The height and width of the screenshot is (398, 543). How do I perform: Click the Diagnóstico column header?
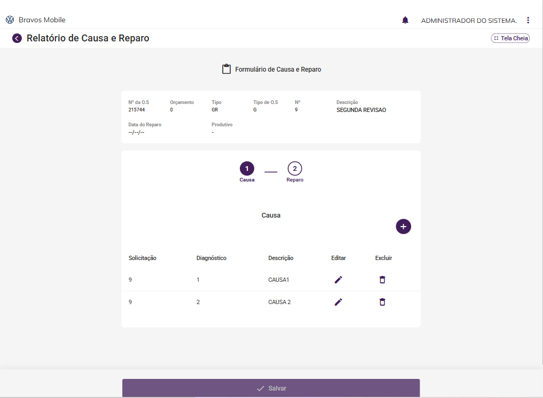tap(211, 258)
